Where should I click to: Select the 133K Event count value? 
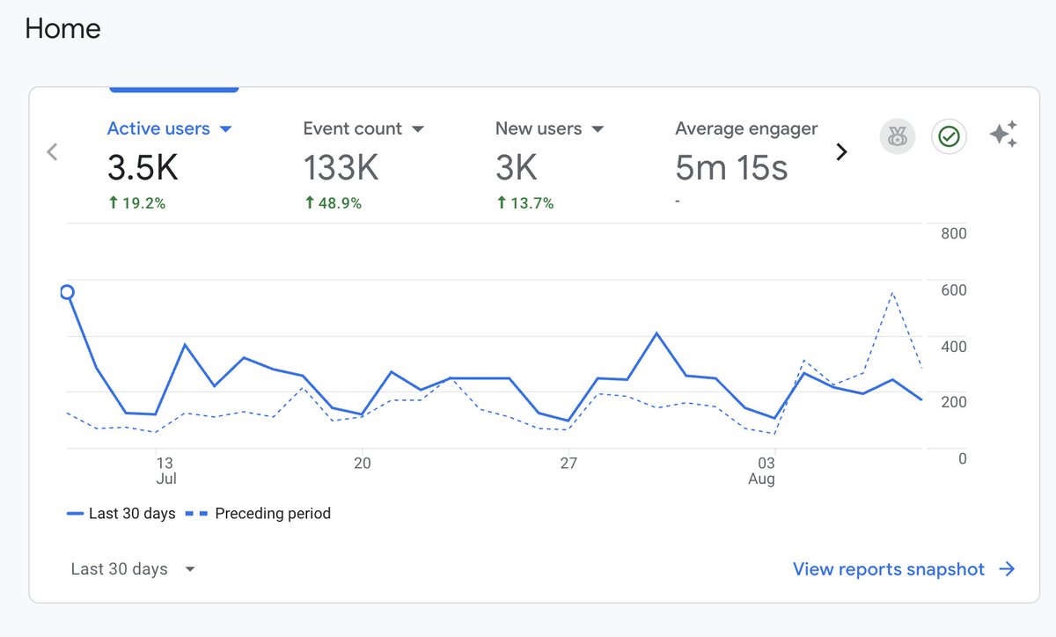pos(341,167)
